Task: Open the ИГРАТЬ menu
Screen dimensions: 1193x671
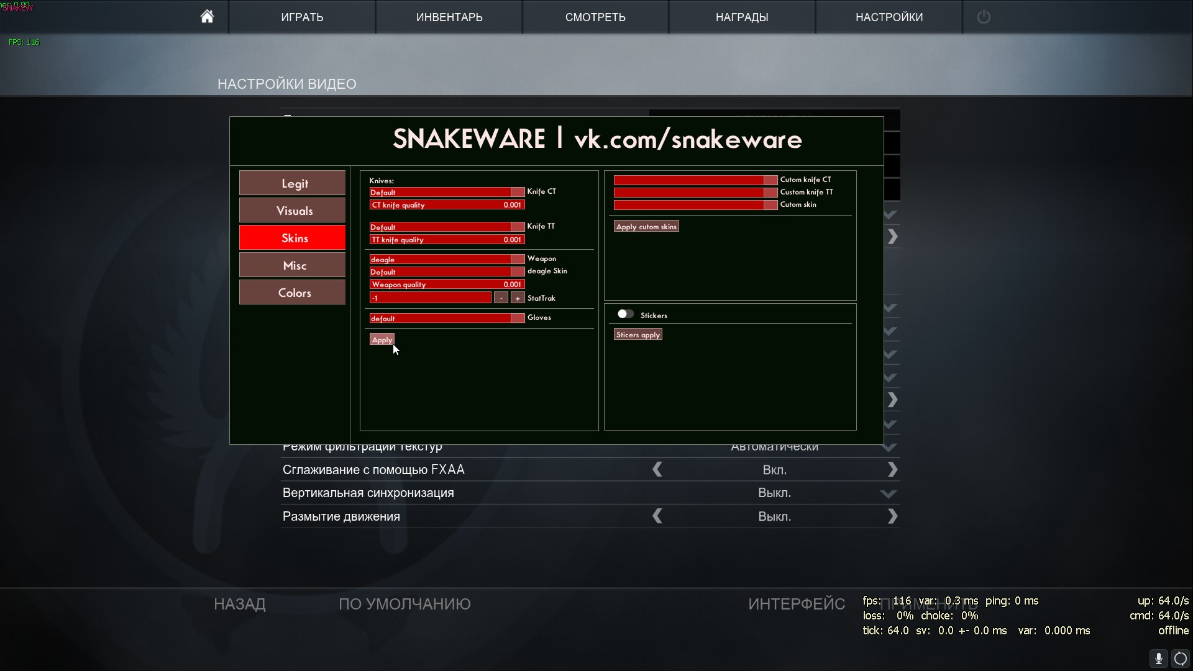Action: pos(302,17)
